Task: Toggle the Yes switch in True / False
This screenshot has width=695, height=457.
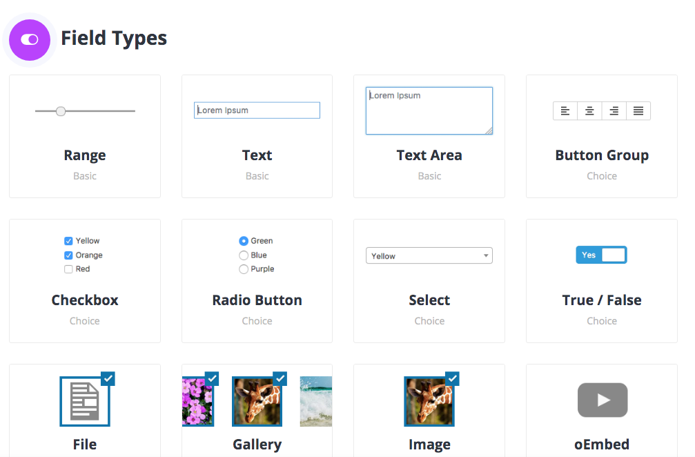Action: pyautogui.click(x=601, y=255)
